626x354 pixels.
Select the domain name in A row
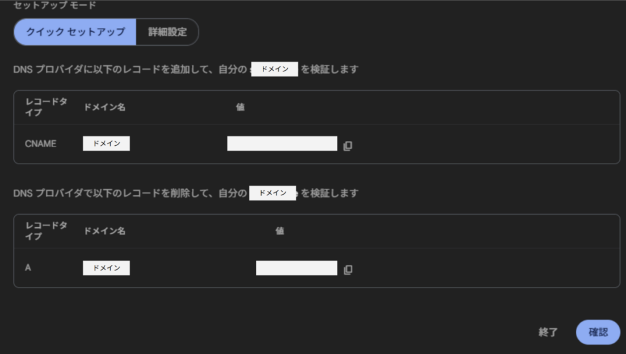point(106,268)
